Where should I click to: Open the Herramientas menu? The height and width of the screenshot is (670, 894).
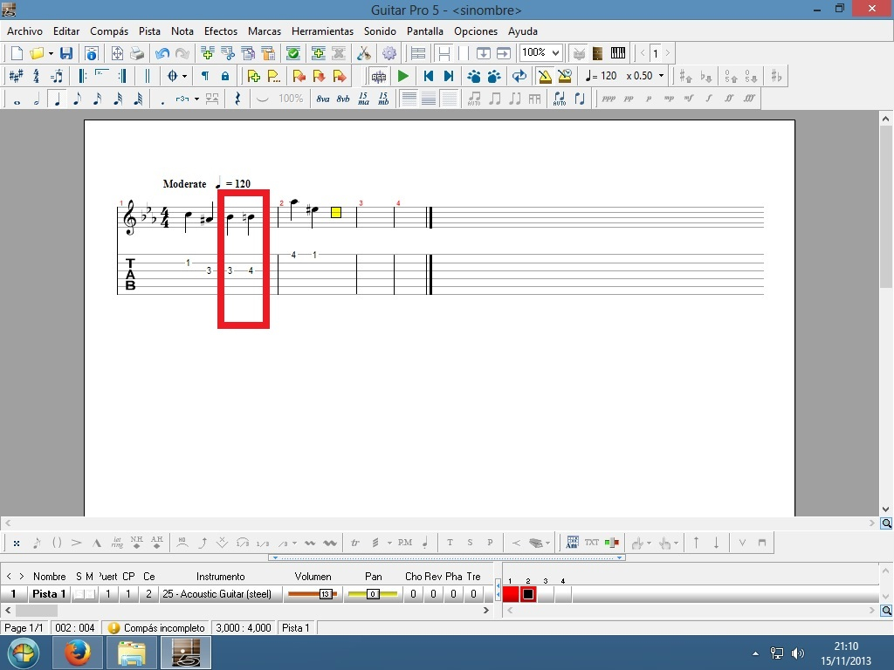(322, 31)
